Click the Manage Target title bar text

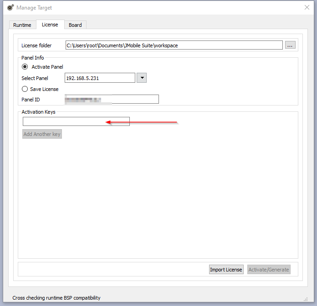(34, 8)
